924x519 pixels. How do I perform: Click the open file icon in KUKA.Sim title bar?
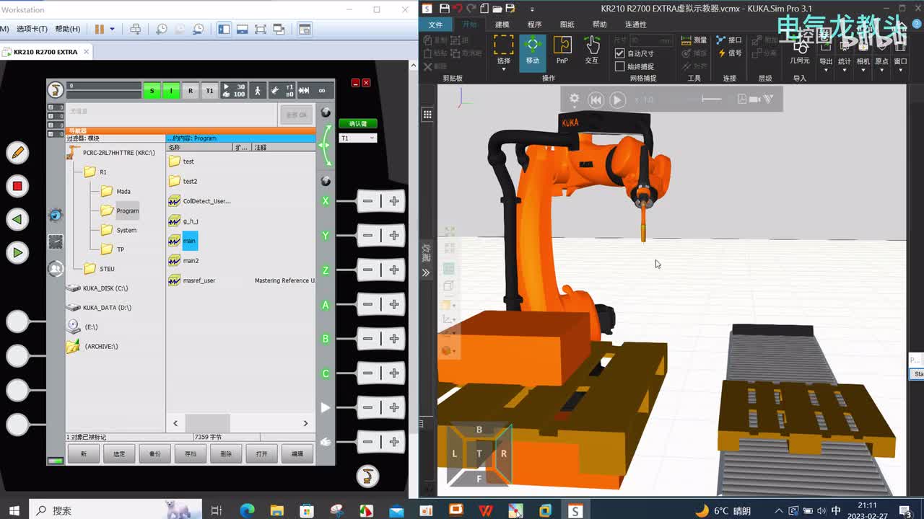point(497,9)
